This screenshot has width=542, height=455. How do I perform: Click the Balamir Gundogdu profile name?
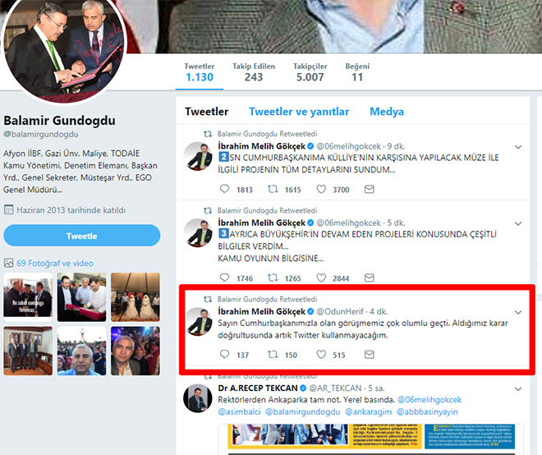point(59,120)
